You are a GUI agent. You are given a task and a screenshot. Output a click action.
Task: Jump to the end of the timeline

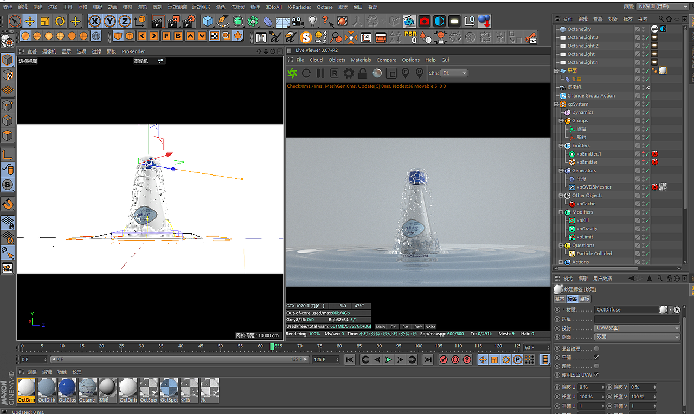(x=428, y=359)
